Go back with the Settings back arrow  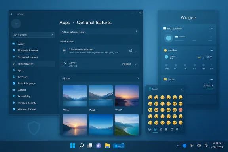pyautogui.click(x=12, y=14)
